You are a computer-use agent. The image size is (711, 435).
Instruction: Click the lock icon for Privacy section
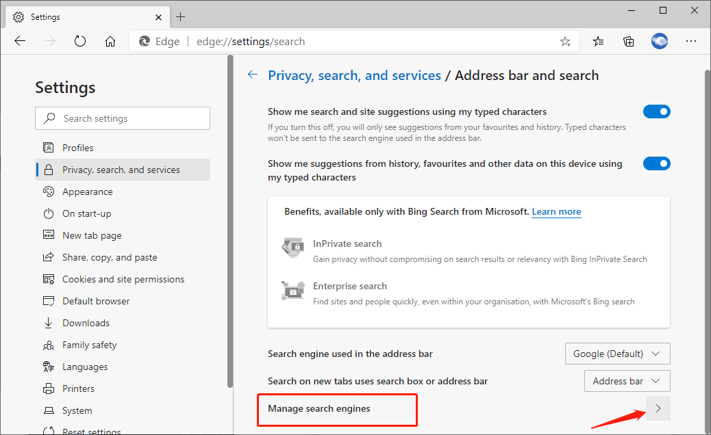click(48, 170)
